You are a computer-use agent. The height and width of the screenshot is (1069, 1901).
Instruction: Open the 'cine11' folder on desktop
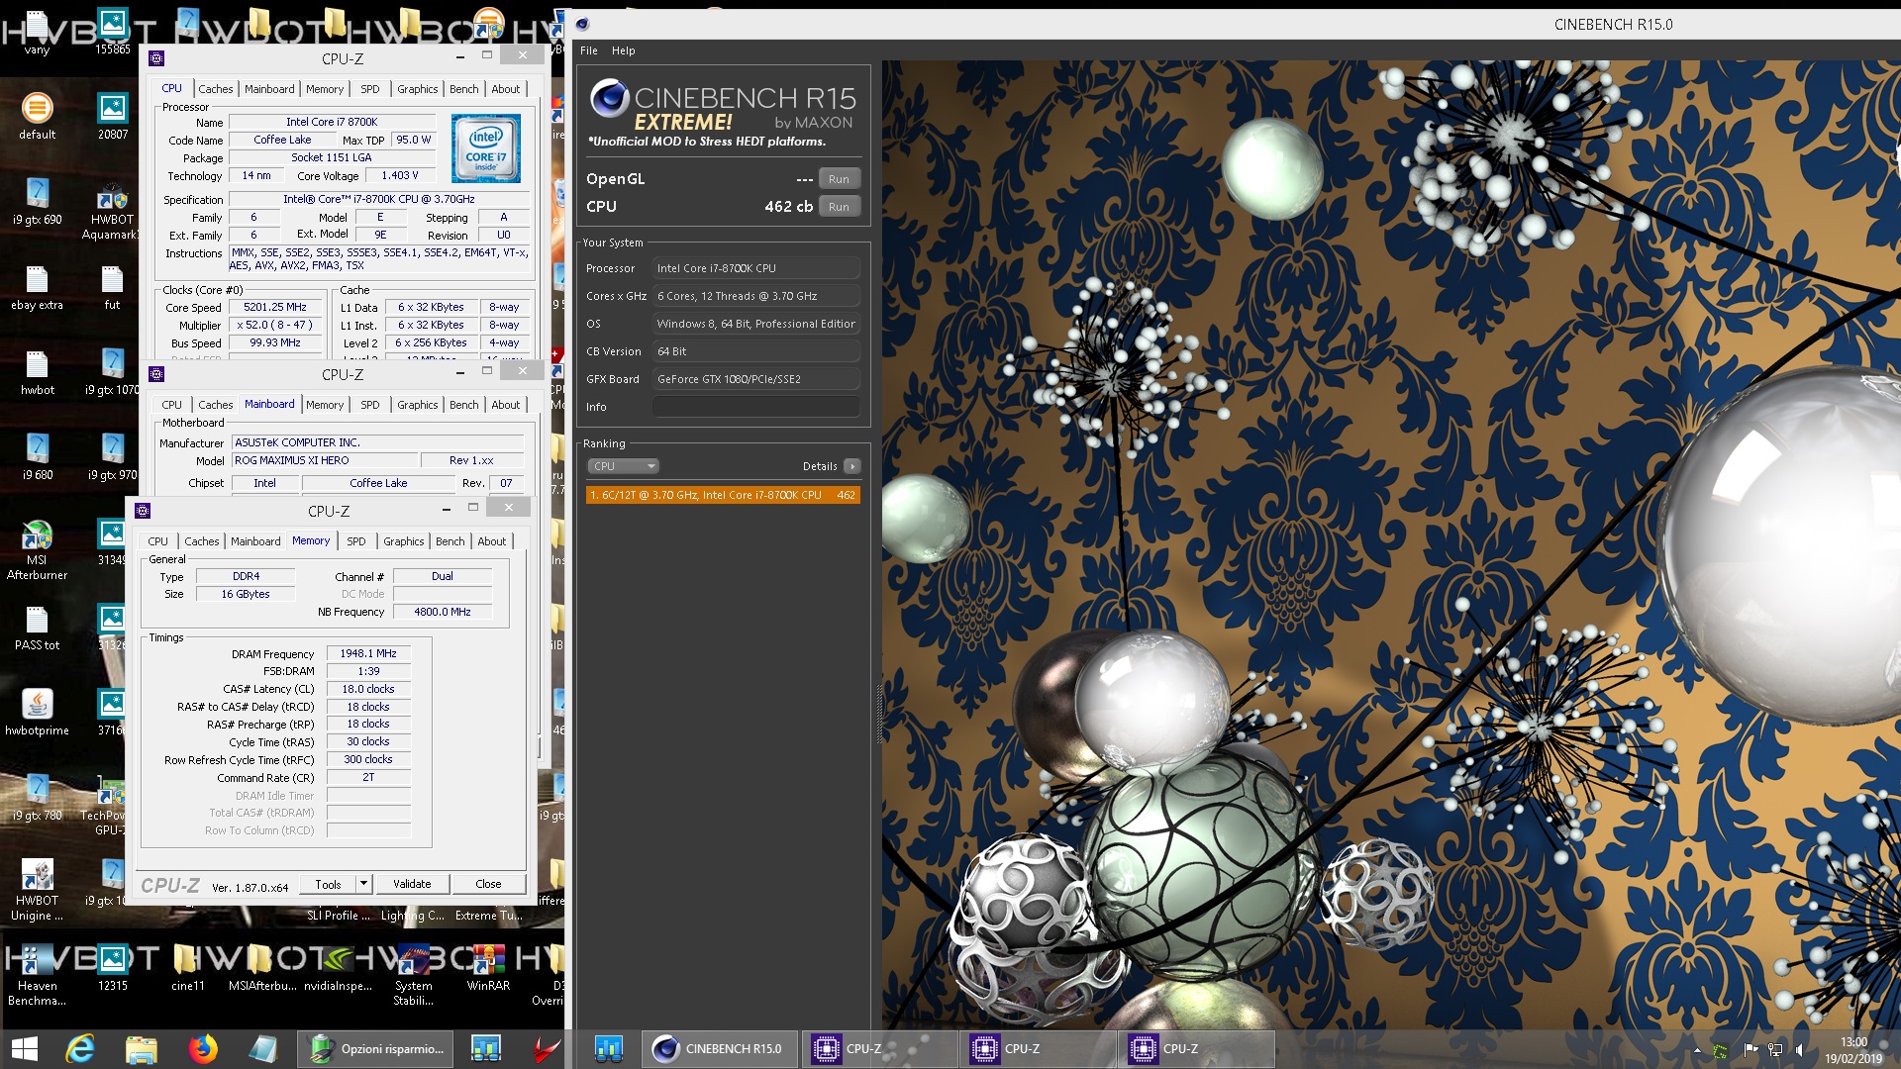click(187, 968)
